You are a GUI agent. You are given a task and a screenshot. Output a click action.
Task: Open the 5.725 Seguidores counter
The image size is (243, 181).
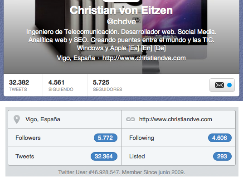pos(107,85)
